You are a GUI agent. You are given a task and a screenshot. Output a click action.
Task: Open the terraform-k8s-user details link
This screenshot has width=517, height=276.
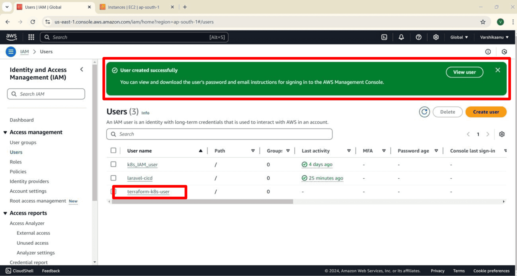coord(149,191)
